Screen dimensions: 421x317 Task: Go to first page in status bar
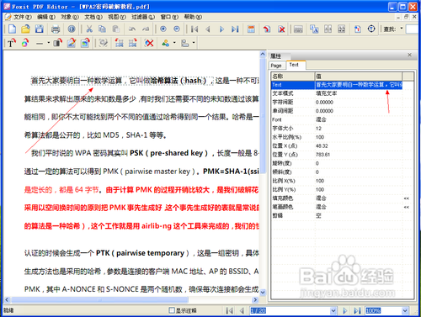click(229, 310)
